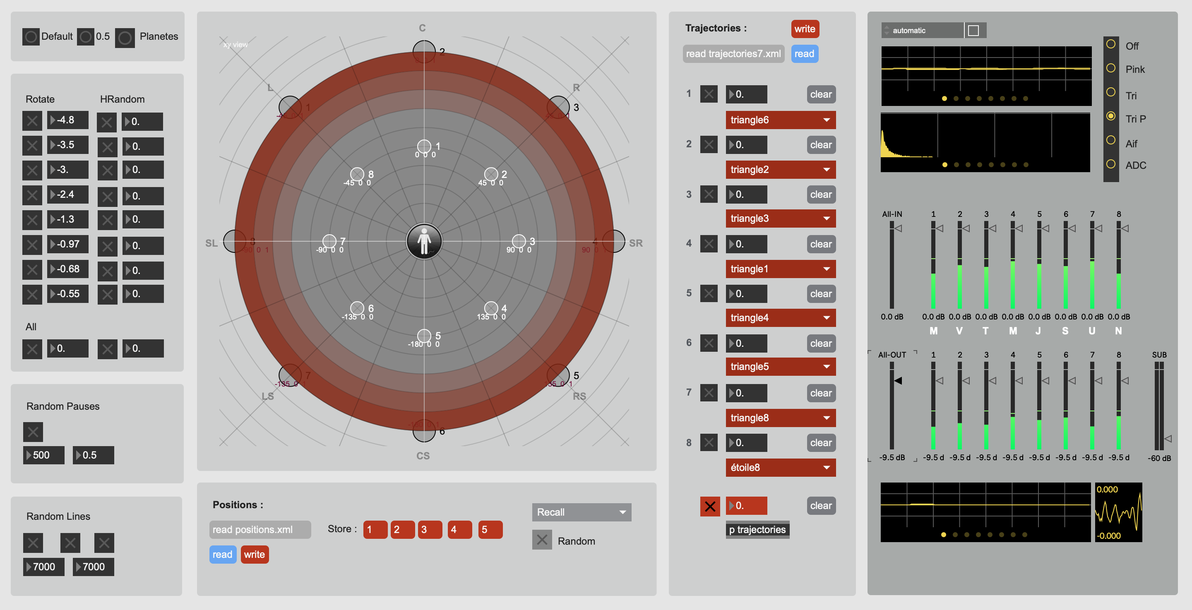Click the Default preset button
Viewport: 1192px width, 610px height.
pyautogui.click(x=31, y=36)
